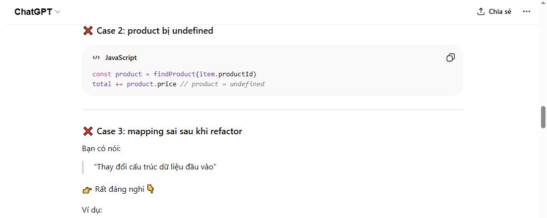
Task: Click the "Case 3: mapping sai sau khi refactor" heading
Action: tap(169, 131)
